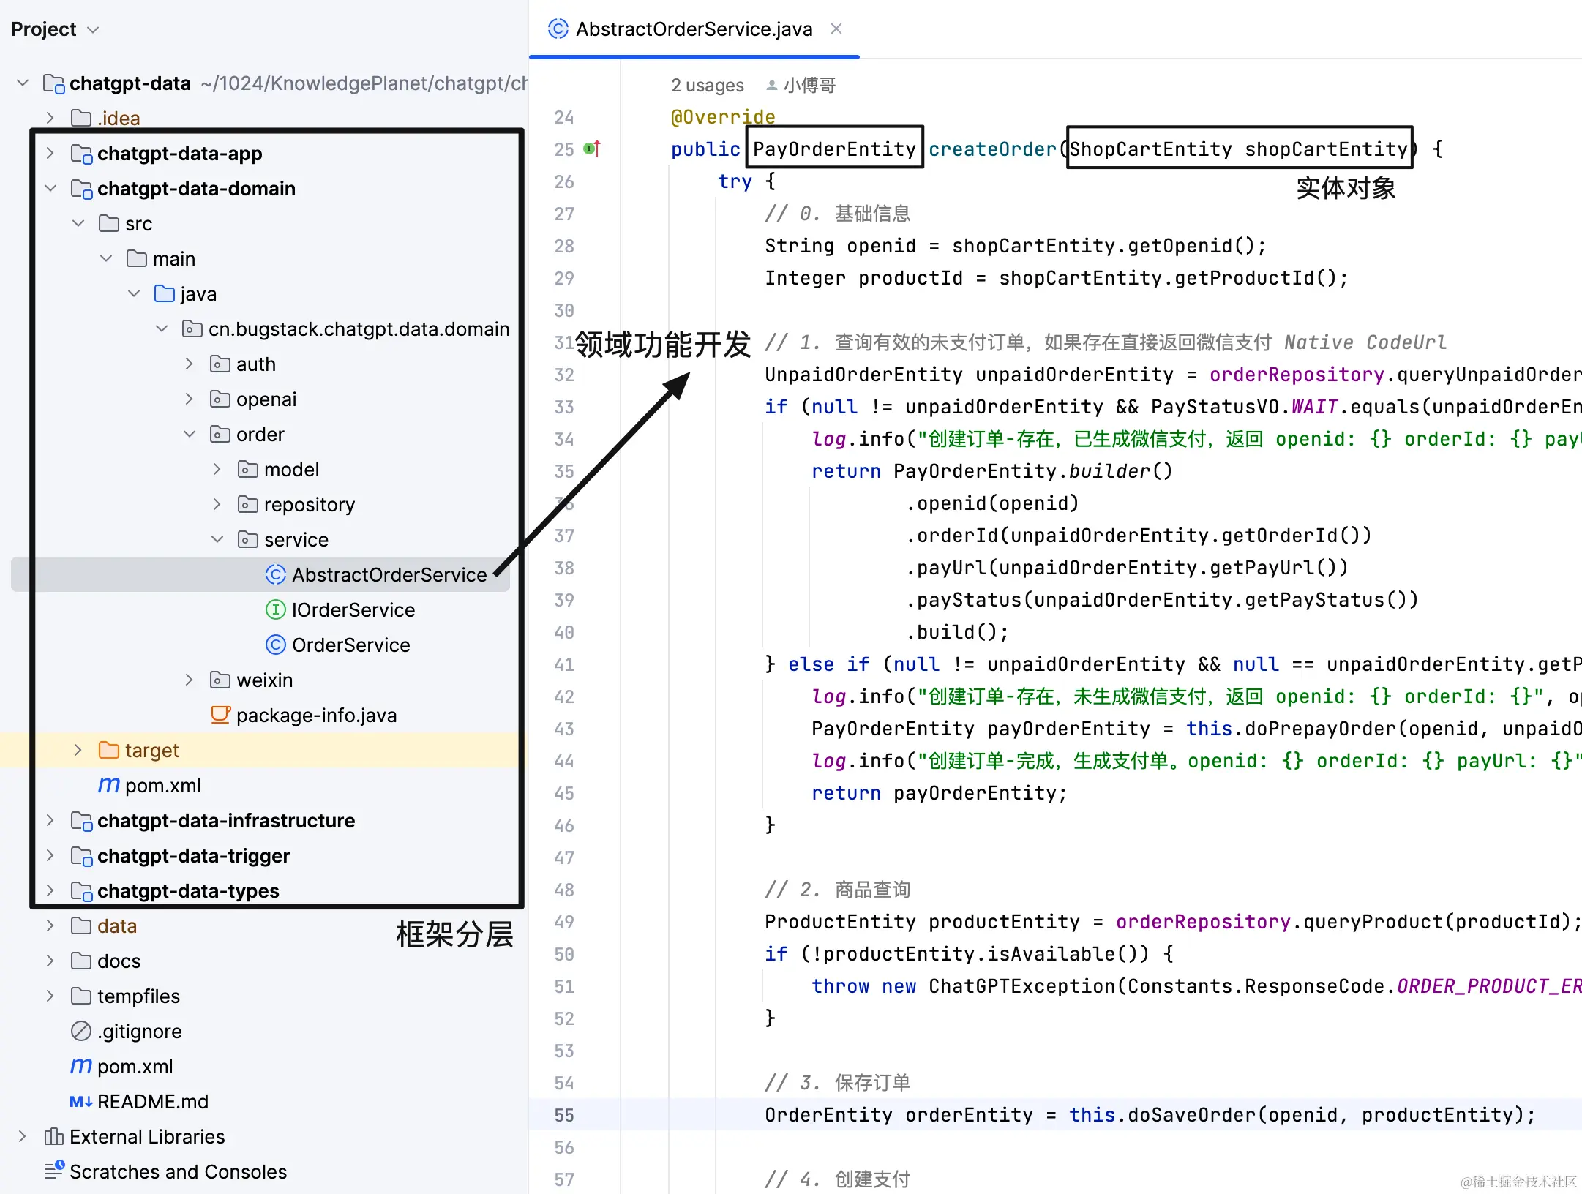Click the .gitignore file icon
Image resolution: width=1582 pixels, height=1194 pixels.
point(81,1031)
